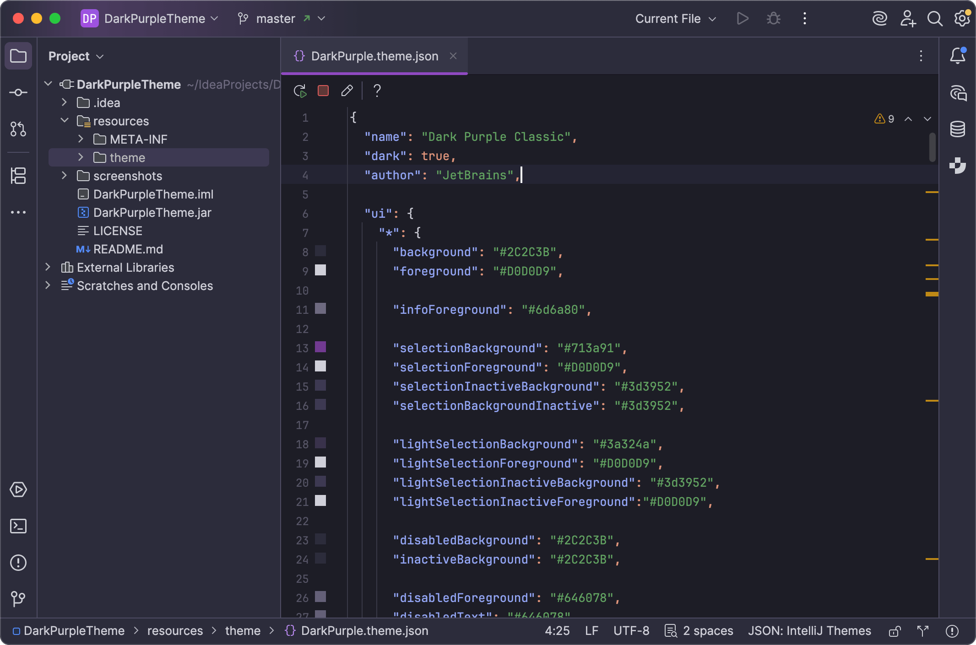This screenshot has height=645, width=976.
Task: Open the Terminal tool window
Action: (x=18, y=526)
